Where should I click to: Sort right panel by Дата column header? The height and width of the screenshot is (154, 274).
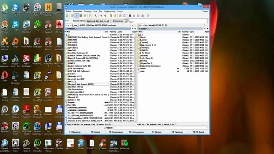click(x=197, y=32)
